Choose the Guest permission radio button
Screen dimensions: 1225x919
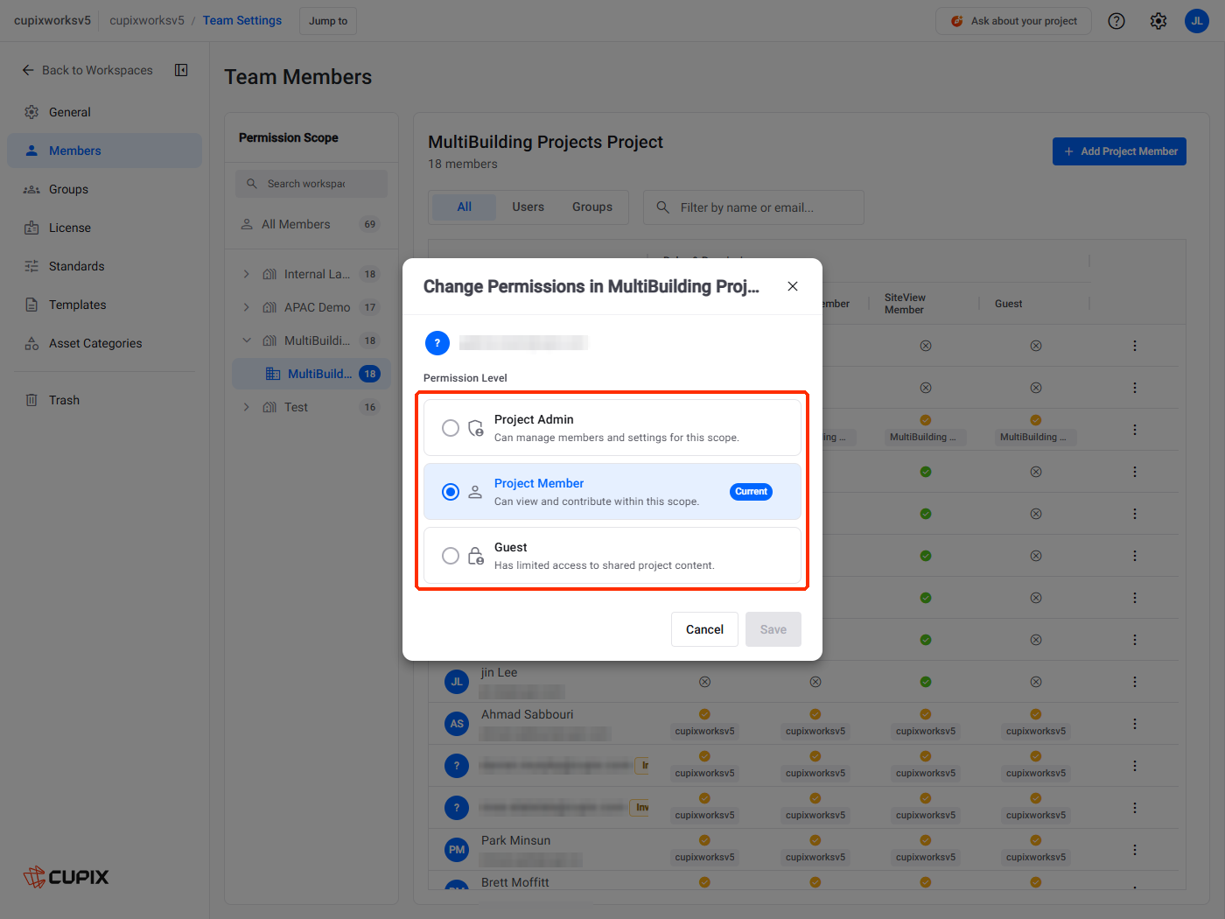coord(450,556)
